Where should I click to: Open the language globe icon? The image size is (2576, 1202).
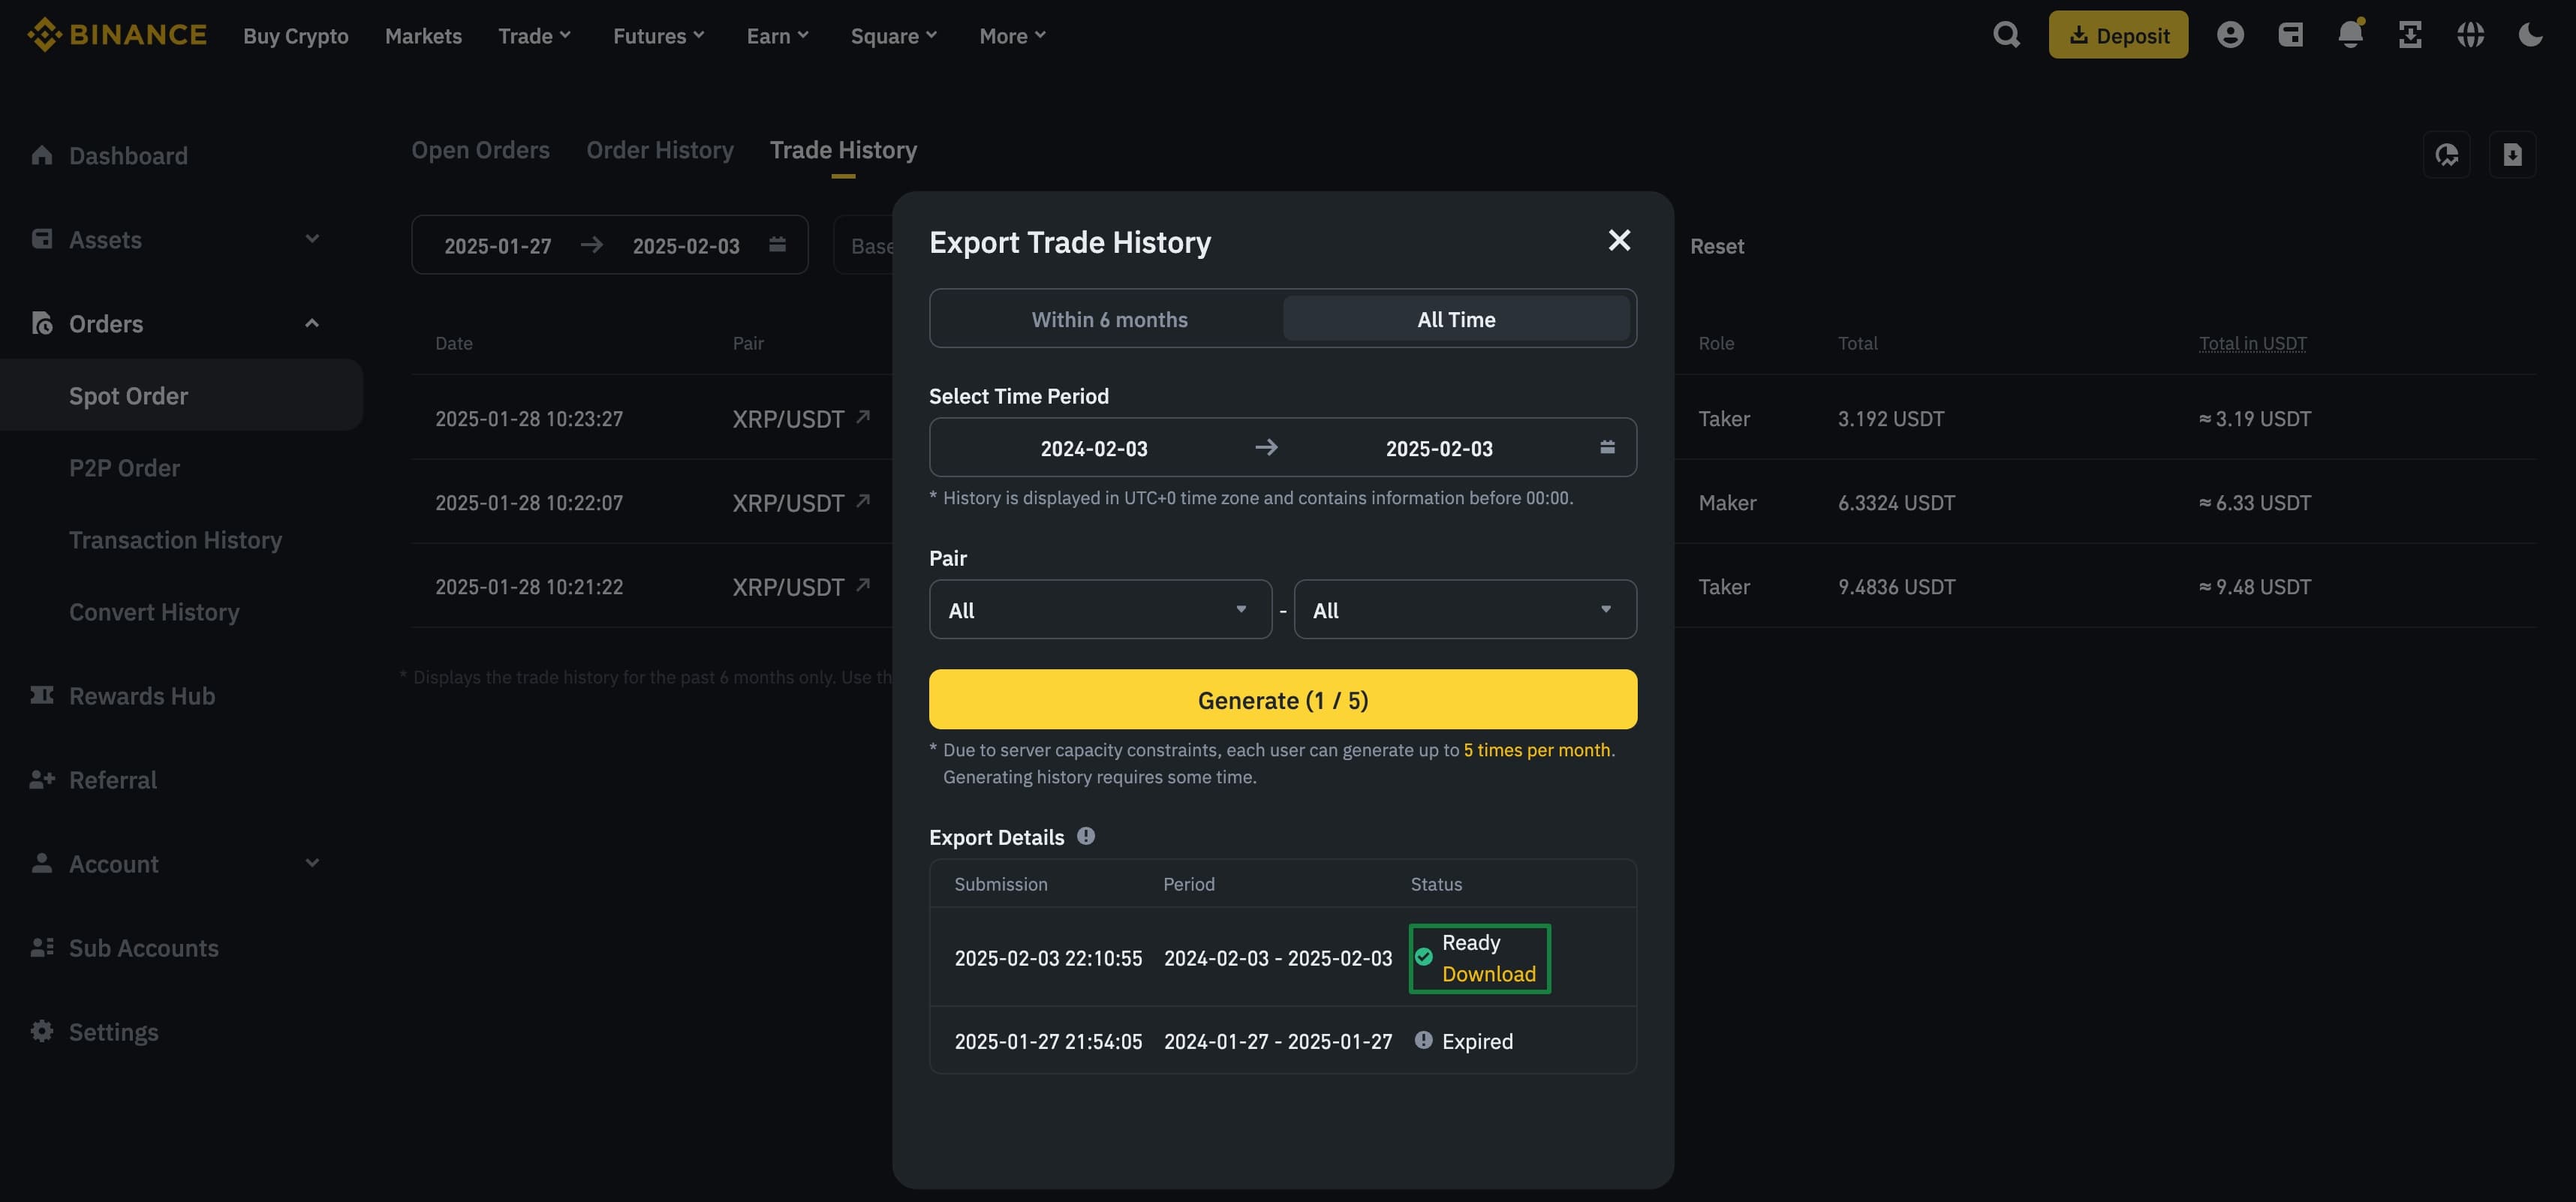click(2470, 35)
